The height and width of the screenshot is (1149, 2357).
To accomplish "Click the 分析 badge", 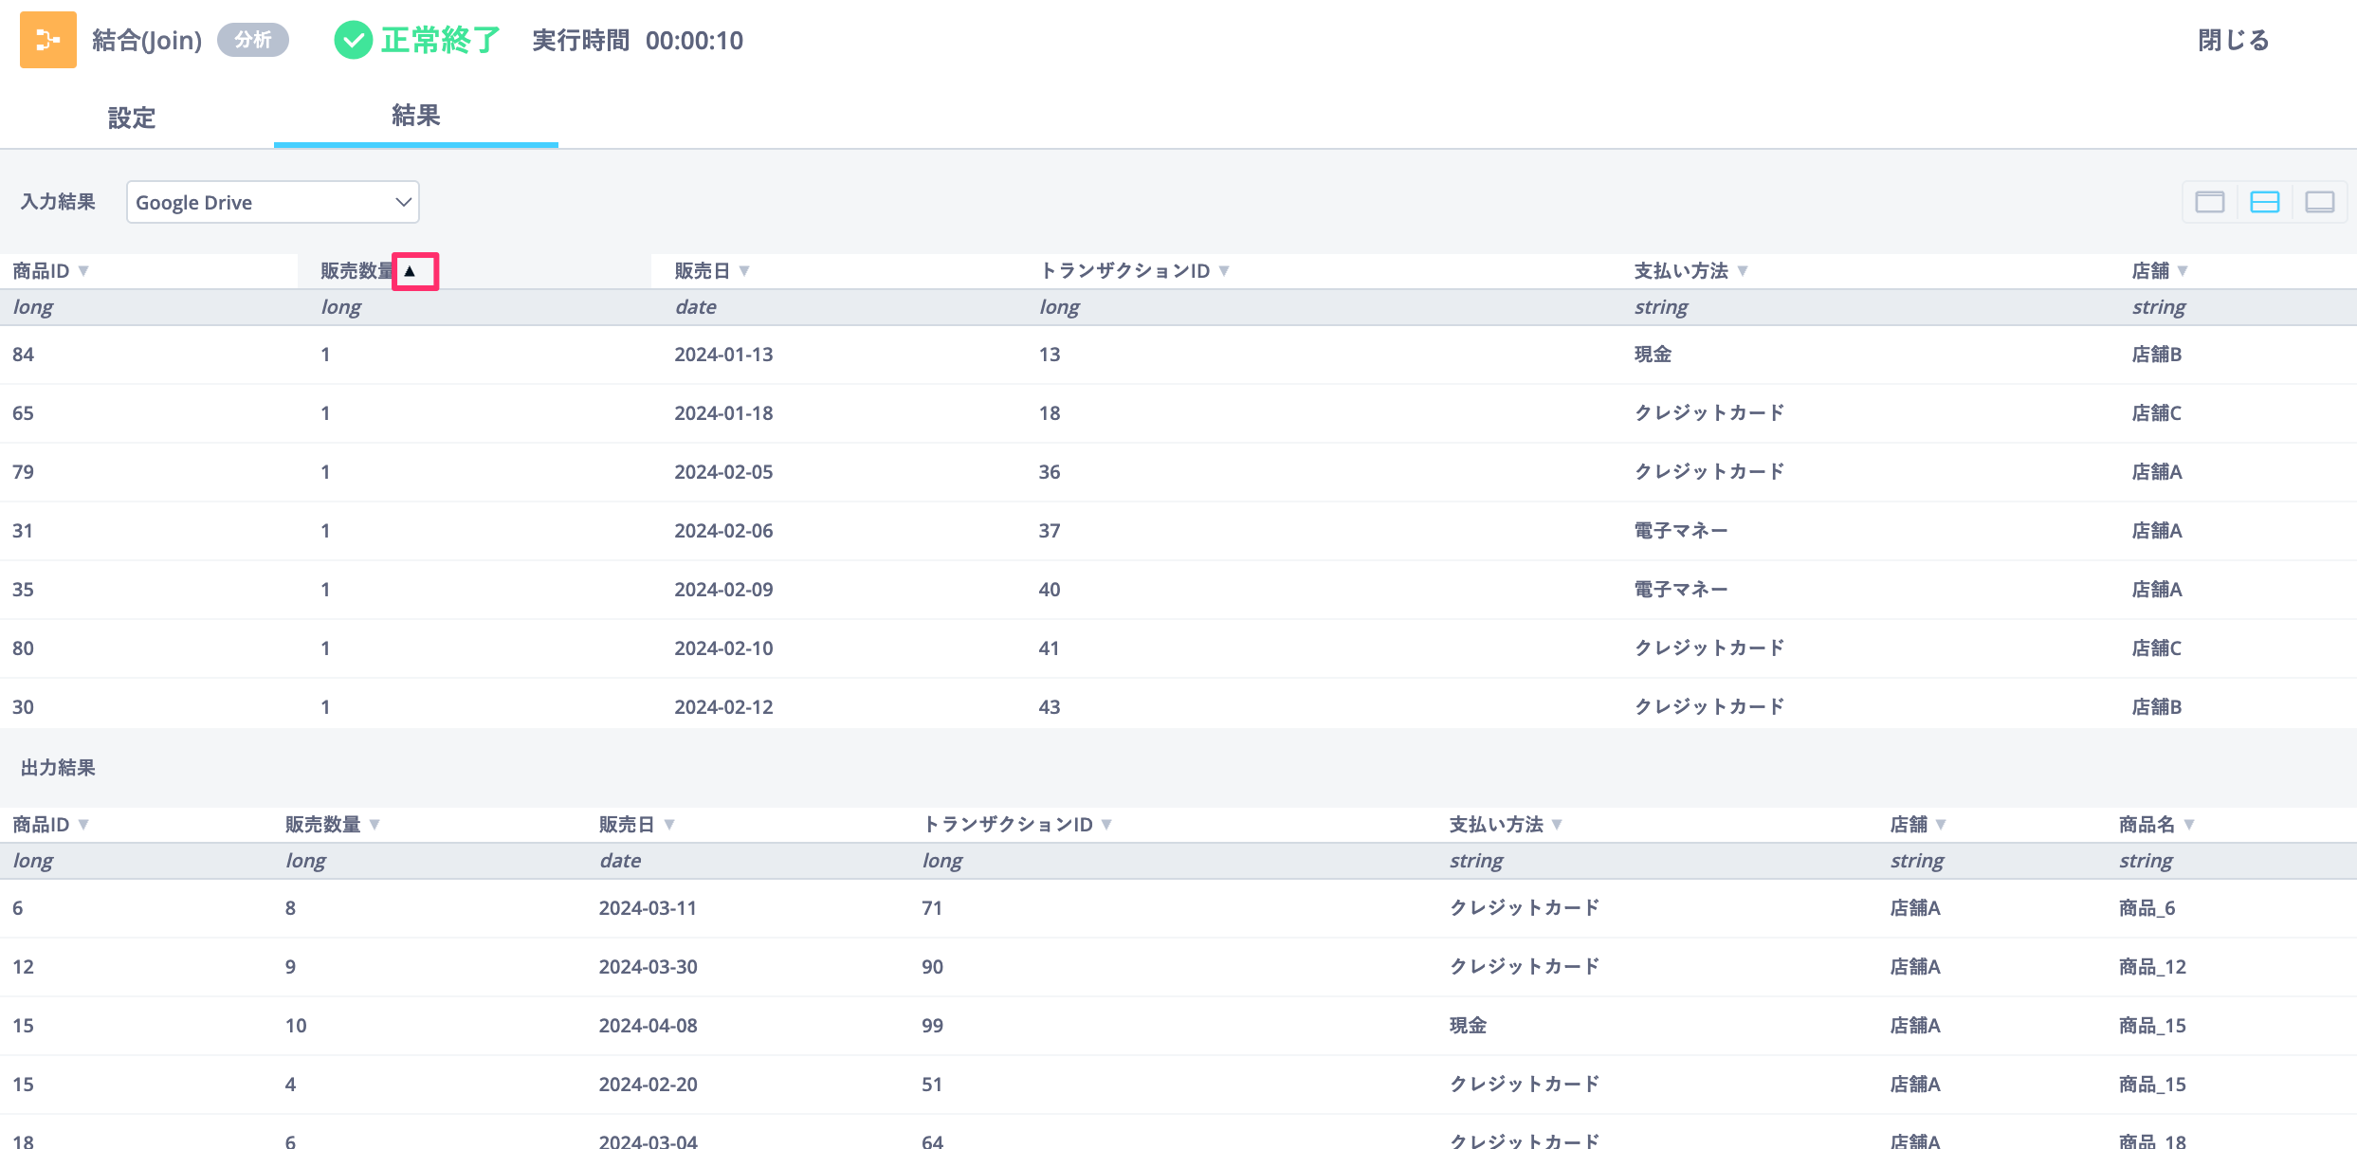I will [253, 40].
